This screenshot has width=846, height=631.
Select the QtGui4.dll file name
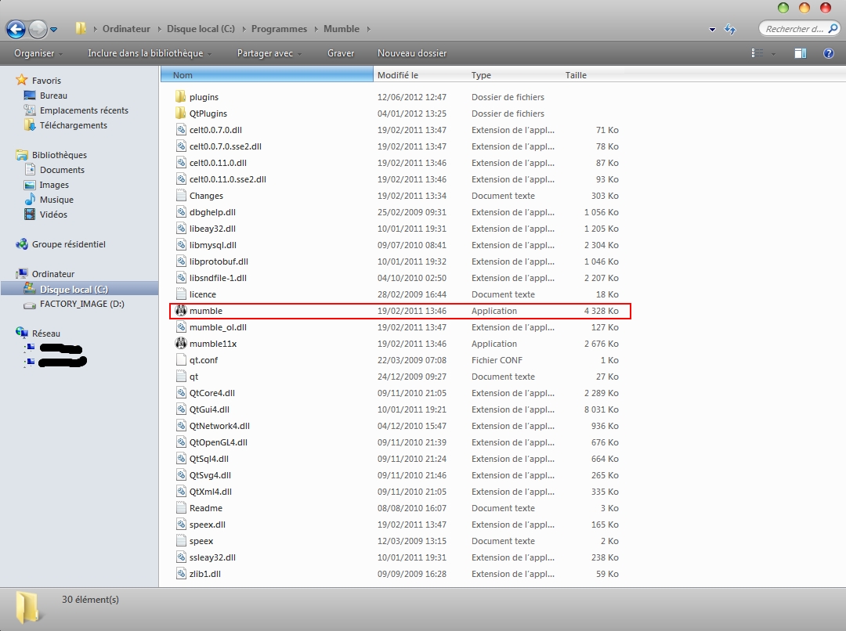(x=209, y=409)
